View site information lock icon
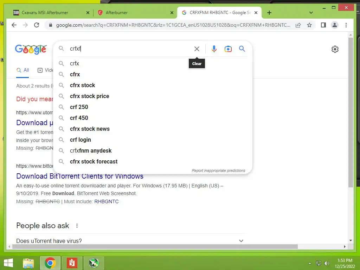The height and width of the screenshot is (270, 360). pos(51,25)
